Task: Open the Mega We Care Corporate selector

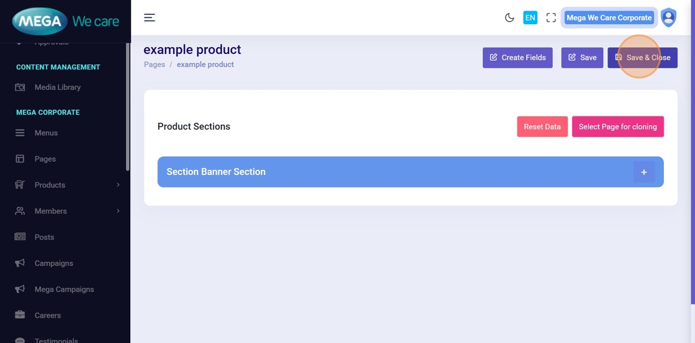Action: [x=609, y=17]
